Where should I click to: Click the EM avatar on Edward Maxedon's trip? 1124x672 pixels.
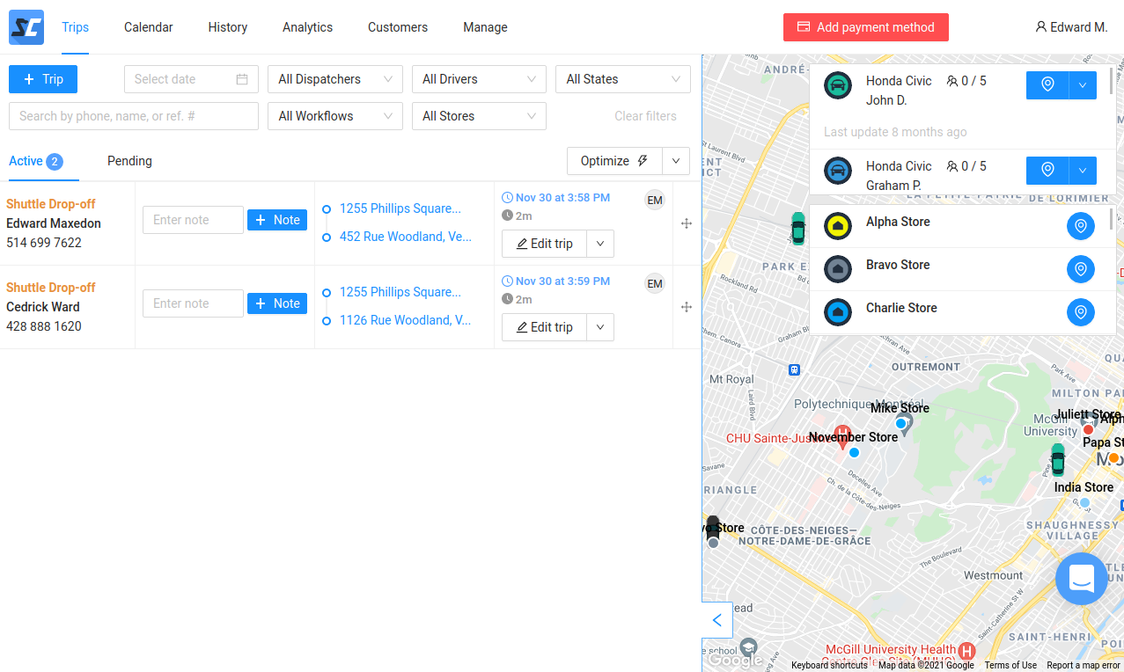(654, 200)
